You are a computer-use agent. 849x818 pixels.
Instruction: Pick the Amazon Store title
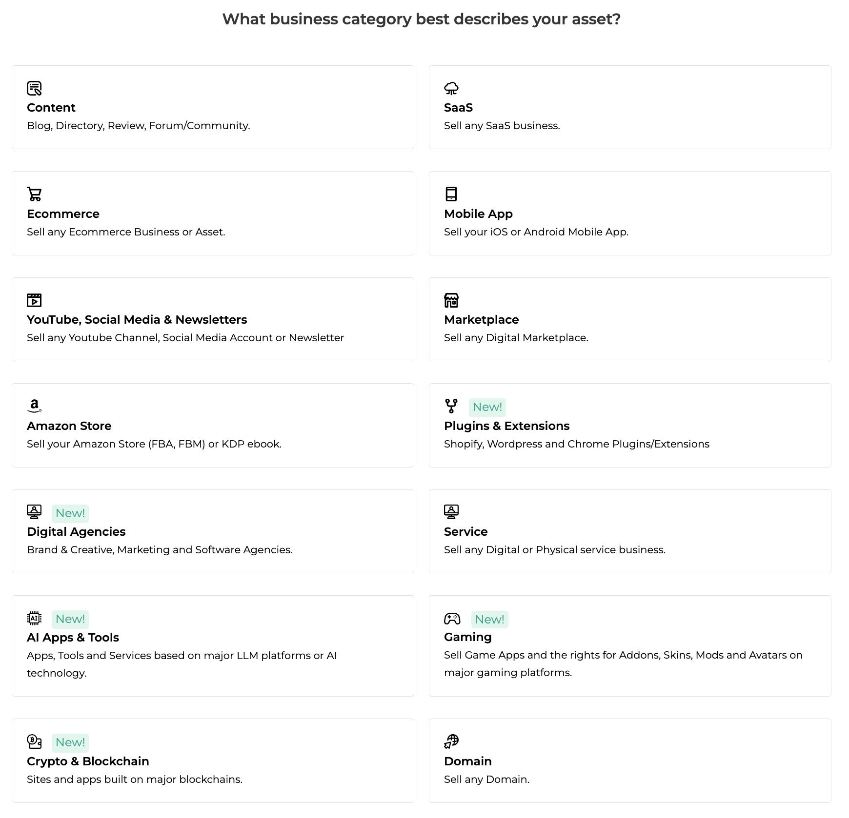[x=69, y=426]
